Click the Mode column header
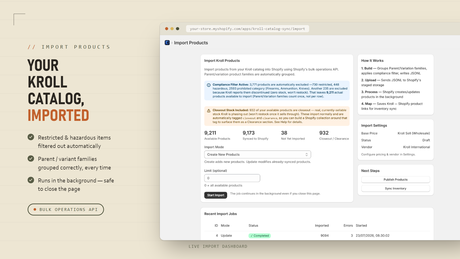 click(225, 226)
